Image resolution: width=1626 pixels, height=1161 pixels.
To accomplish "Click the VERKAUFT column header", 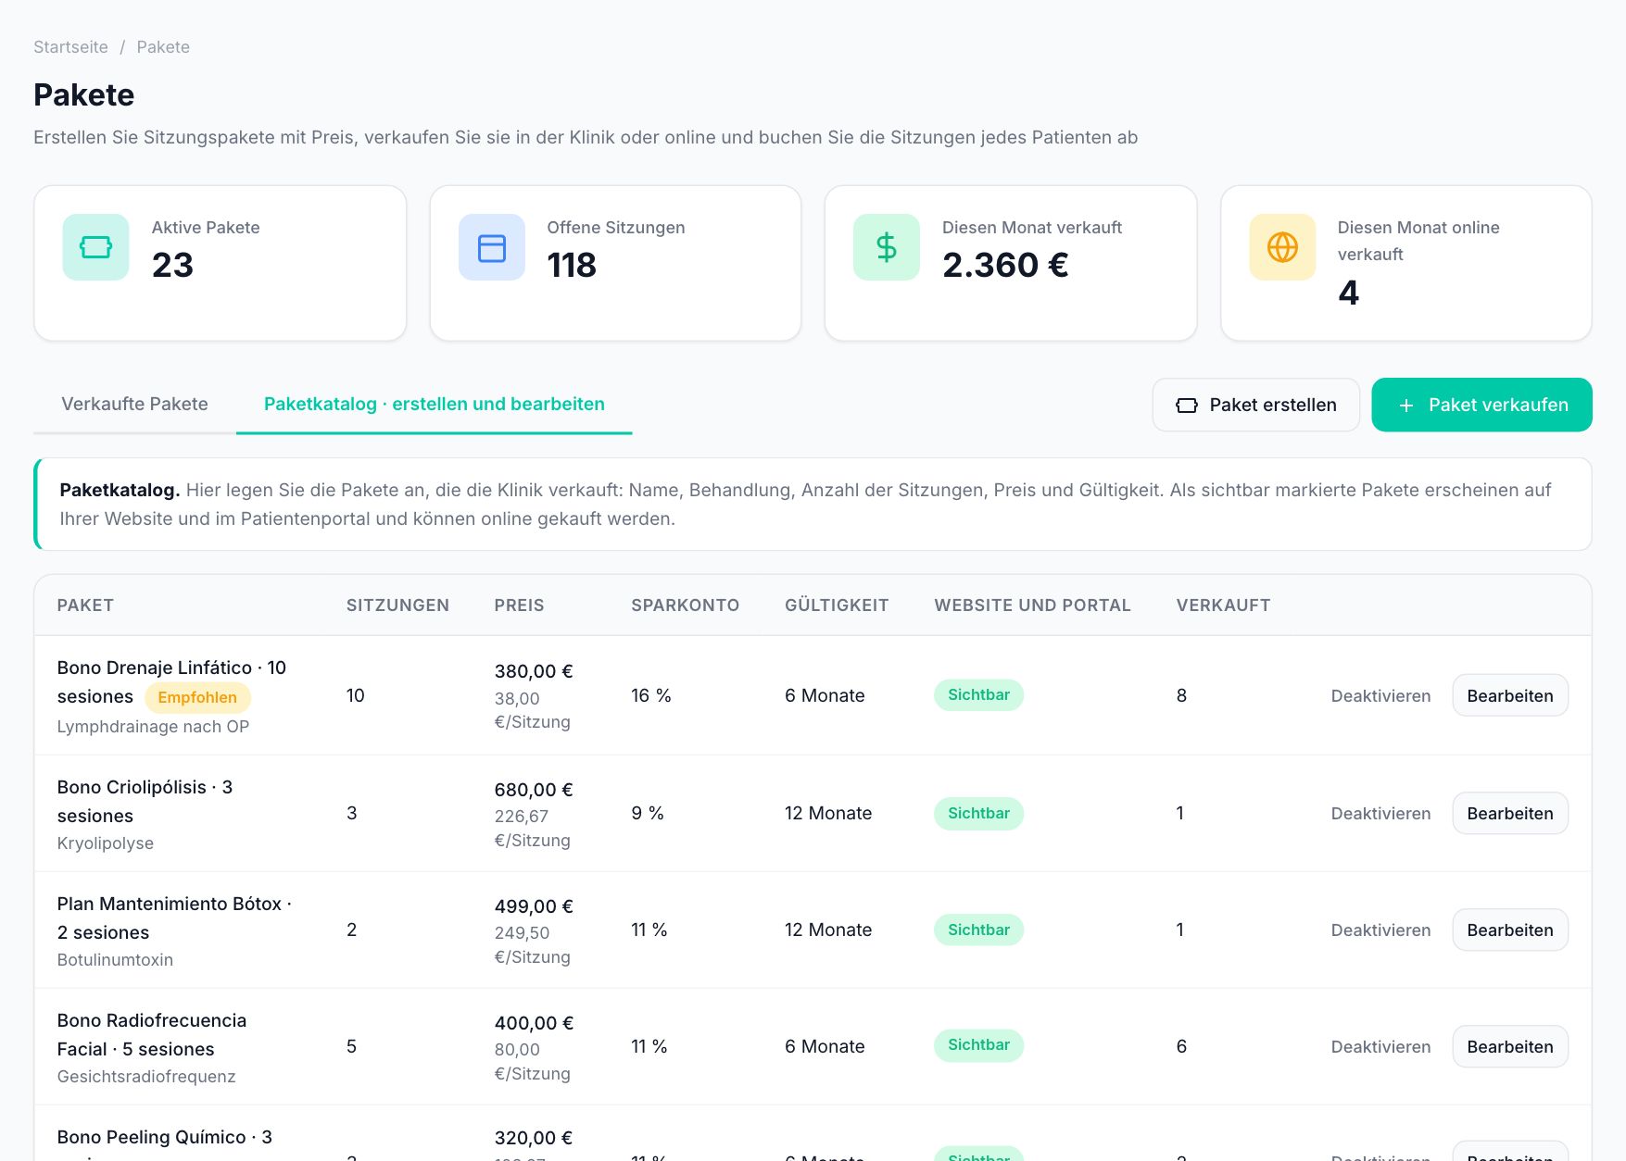I will click(x=1223, y=605).
